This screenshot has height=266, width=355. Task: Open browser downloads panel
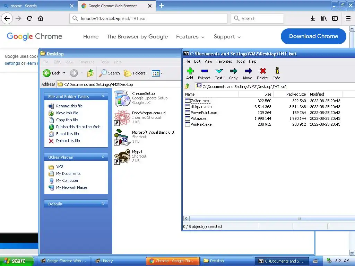tap(313, 18)
